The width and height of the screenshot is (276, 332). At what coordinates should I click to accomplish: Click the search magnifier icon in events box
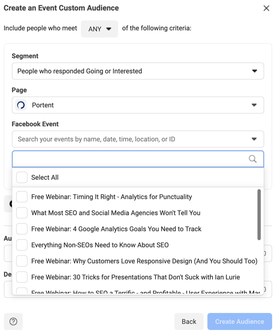click(252, 159)
